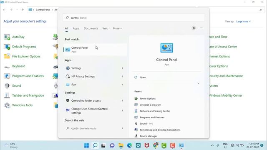This screenshot has height=150, width=267.
Task: Expand the Run app result arrow
Action: pyautogui.click(x=122, y=85)
